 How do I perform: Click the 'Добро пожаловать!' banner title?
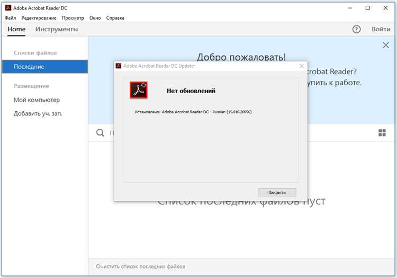(x=241, y=57)
